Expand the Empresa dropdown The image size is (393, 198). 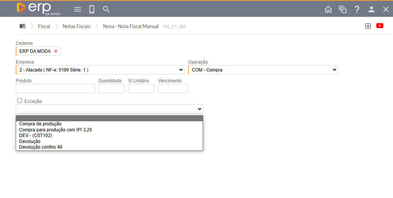coord(100,70)
